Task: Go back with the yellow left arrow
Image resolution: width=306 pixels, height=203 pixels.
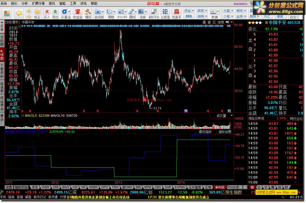Action: 19,13
